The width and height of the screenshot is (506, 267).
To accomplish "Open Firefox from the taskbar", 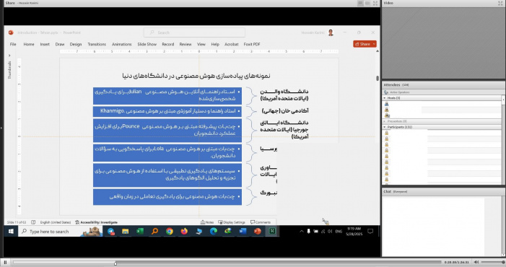I will (184, 231).
